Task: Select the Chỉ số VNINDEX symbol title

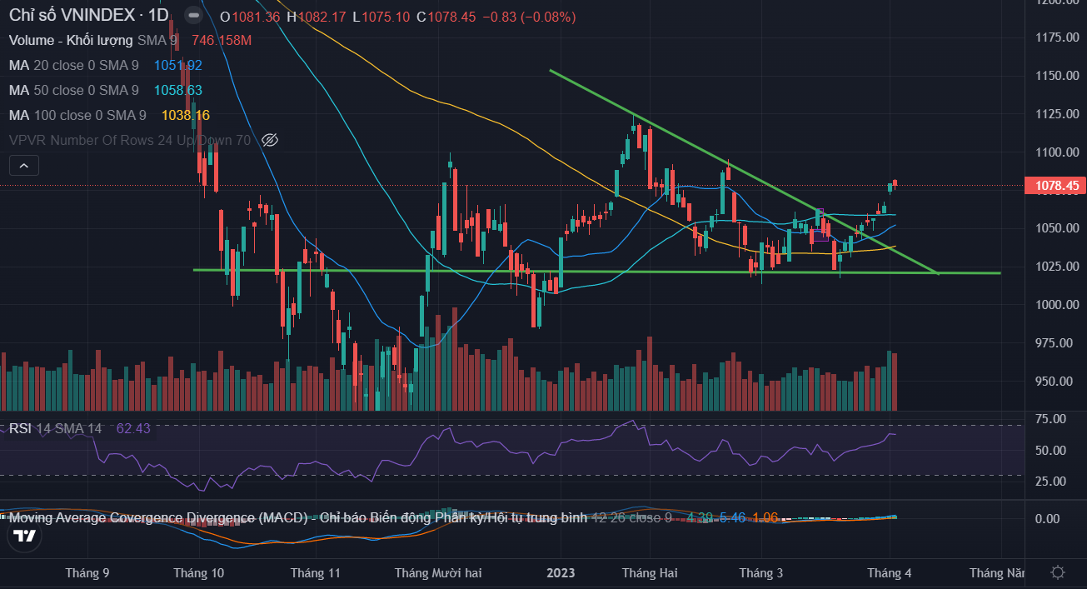Action: pyautogui.click(x=88, y=15)
